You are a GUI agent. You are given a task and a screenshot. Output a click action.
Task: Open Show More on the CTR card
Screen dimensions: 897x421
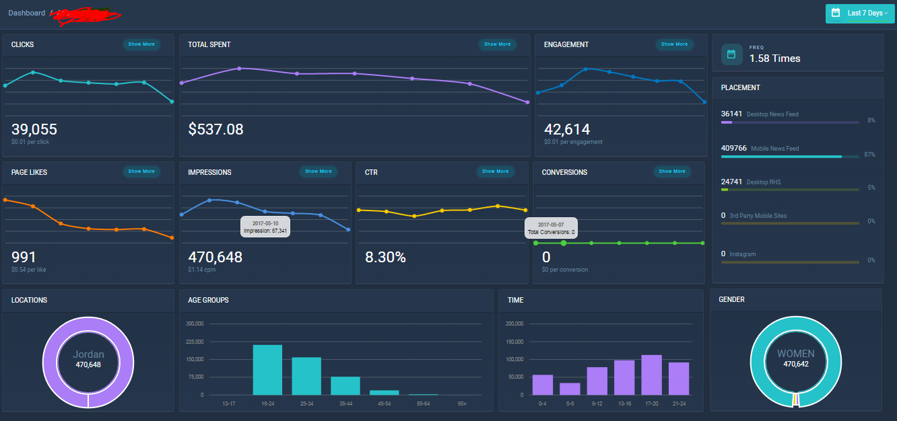click(496, 171)
